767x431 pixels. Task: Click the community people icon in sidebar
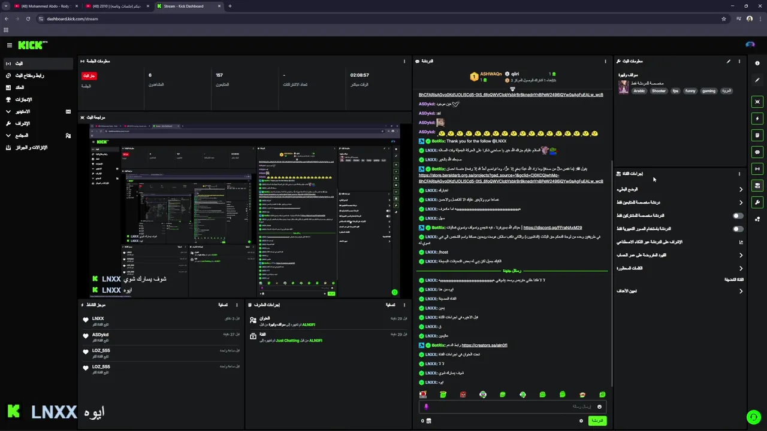click(68, 136)
